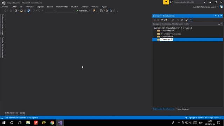Click the redo toolbar icon
This screenshot has width=224, height=126.
click(39, 11)
